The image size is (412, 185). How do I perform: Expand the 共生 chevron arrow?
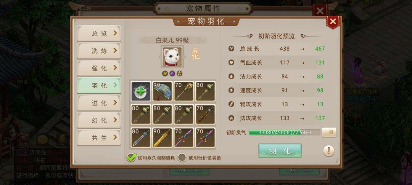coord(115,137)
